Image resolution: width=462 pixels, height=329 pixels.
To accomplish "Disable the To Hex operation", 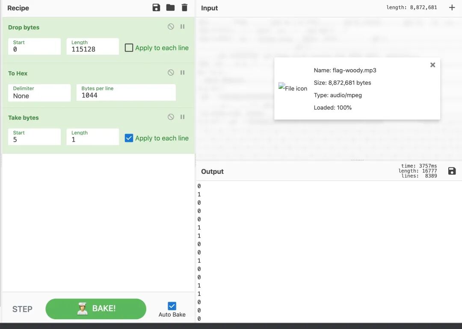I will [171, 72].
